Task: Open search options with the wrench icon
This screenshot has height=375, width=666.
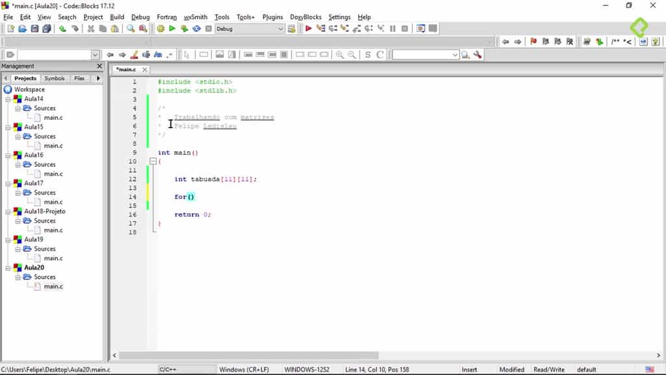Action: point(478,55)
